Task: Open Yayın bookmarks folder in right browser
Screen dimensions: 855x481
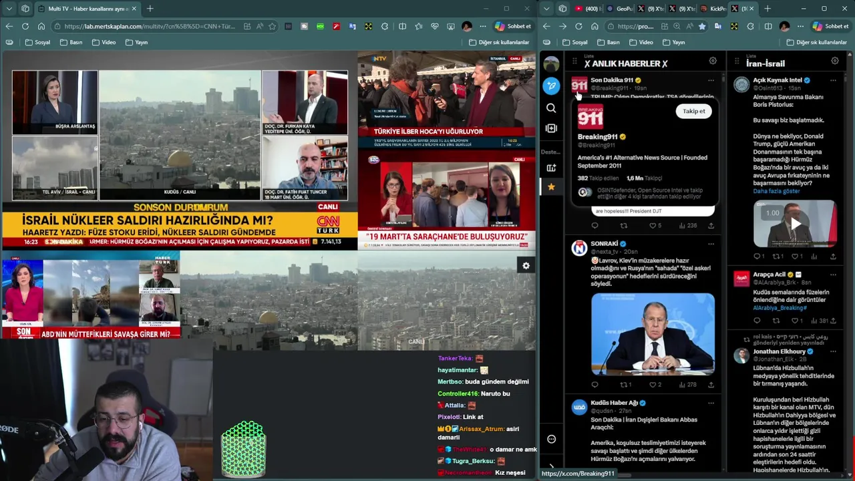Action: coord(673,42)
